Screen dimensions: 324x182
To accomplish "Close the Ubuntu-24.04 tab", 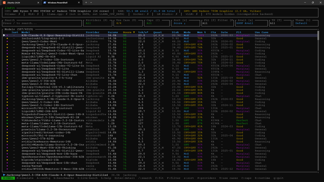I will [x=38, y=3].
